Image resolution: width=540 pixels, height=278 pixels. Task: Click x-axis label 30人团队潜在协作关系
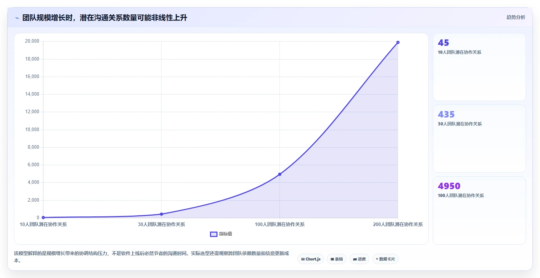[x=162, y=225]
